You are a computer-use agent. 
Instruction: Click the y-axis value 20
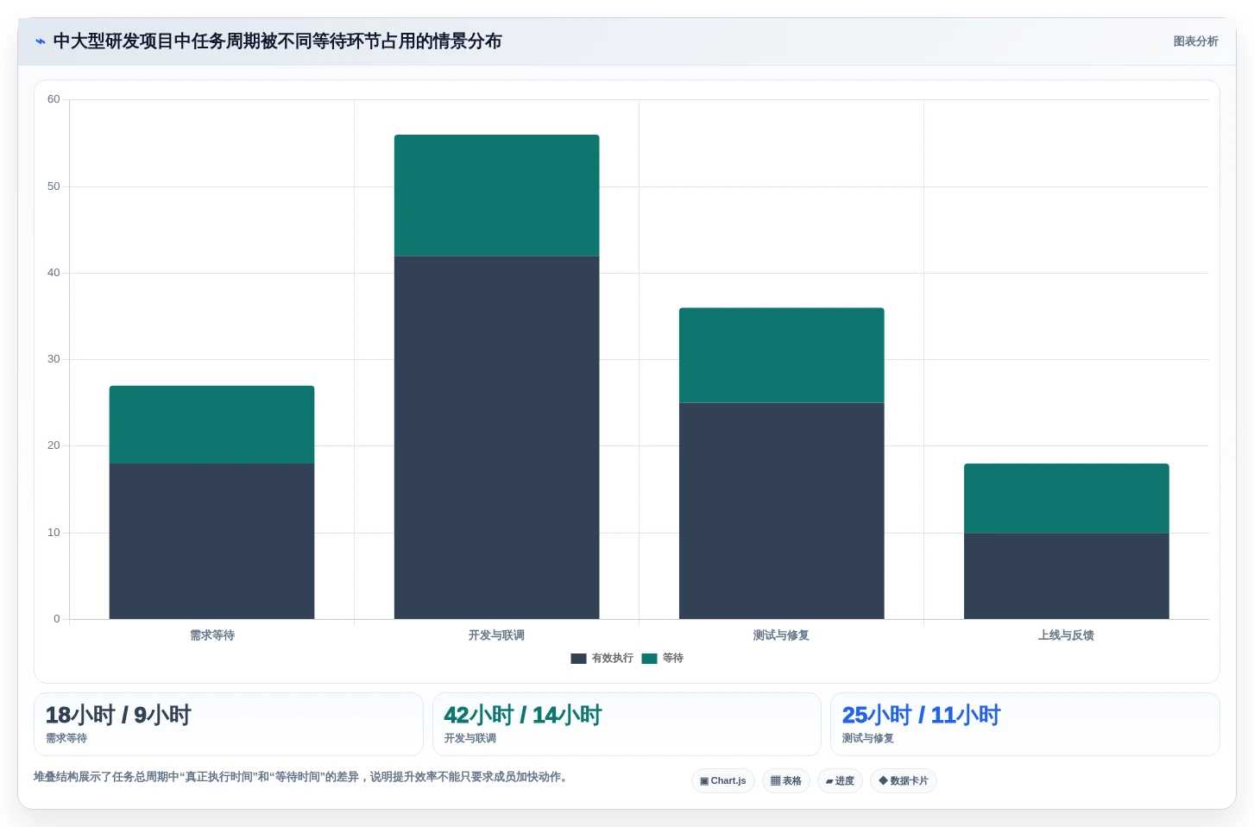pyautogui.click(x=54, y=445)
